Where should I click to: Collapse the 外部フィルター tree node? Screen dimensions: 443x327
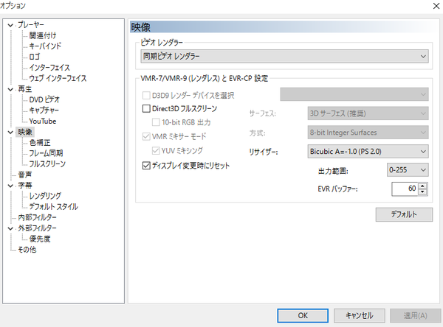(x=10, y=228)
